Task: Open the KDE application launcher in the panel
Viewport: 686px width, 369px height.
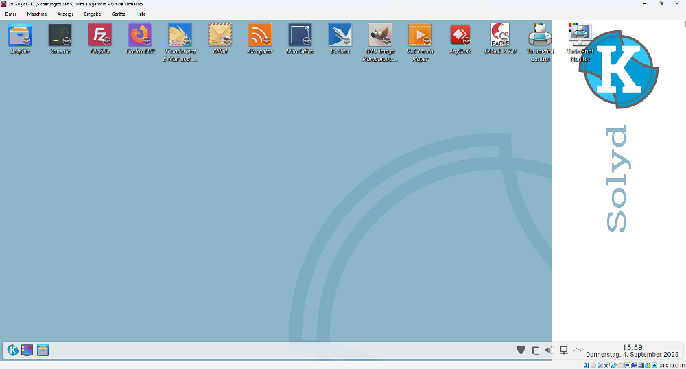Action: [13, 350]
